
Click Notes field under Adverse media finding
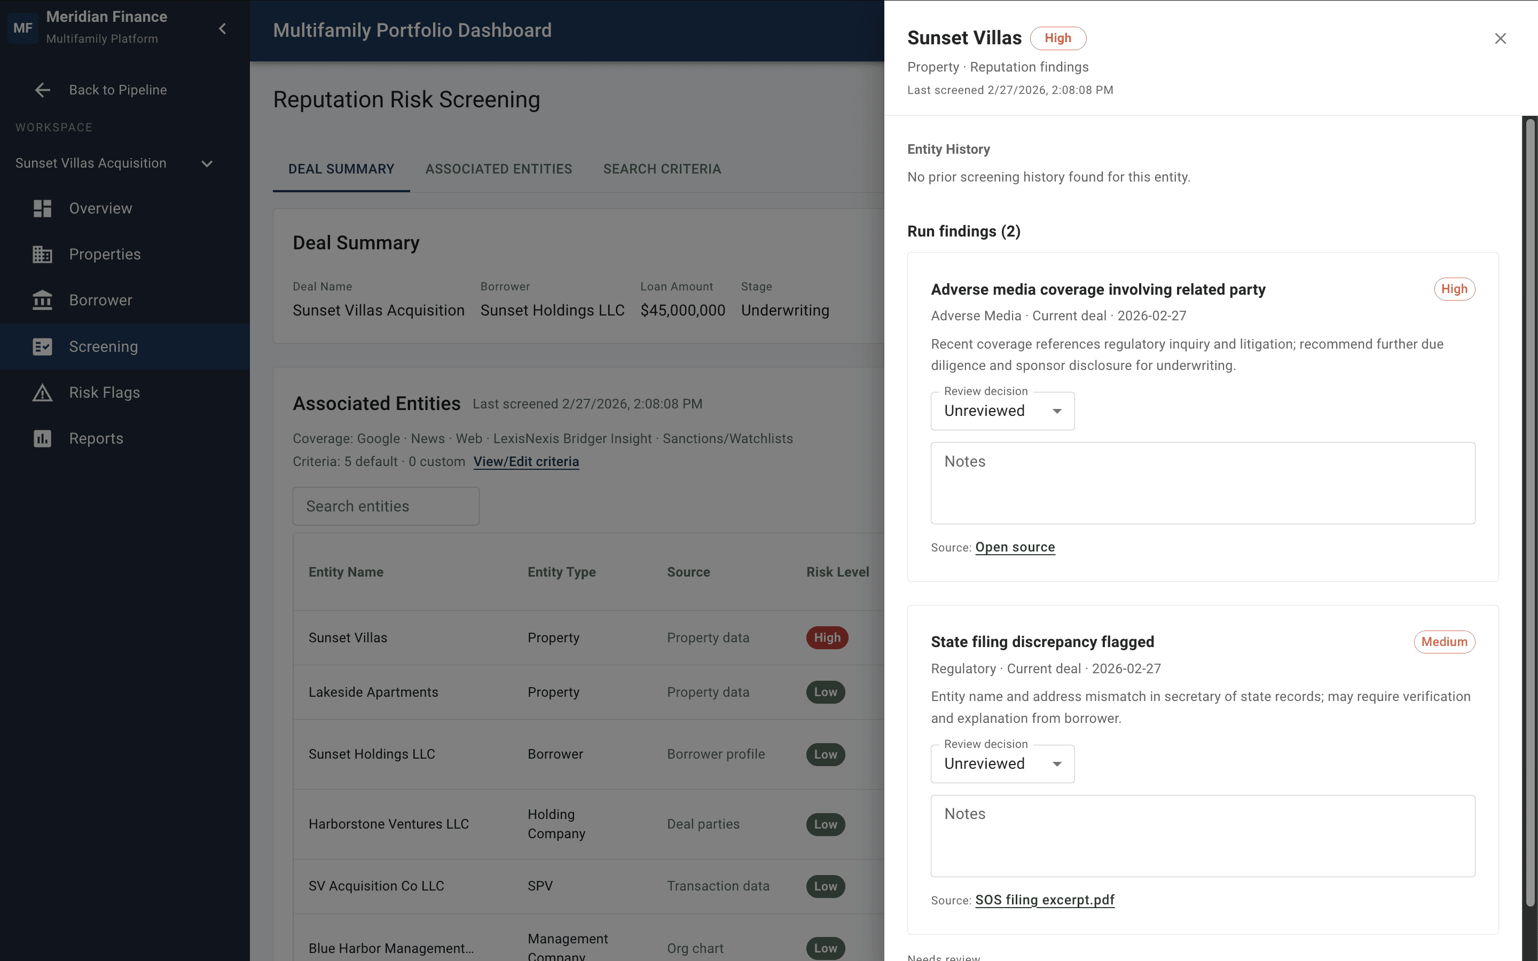pyautogui.click(x=1203, y=483)
